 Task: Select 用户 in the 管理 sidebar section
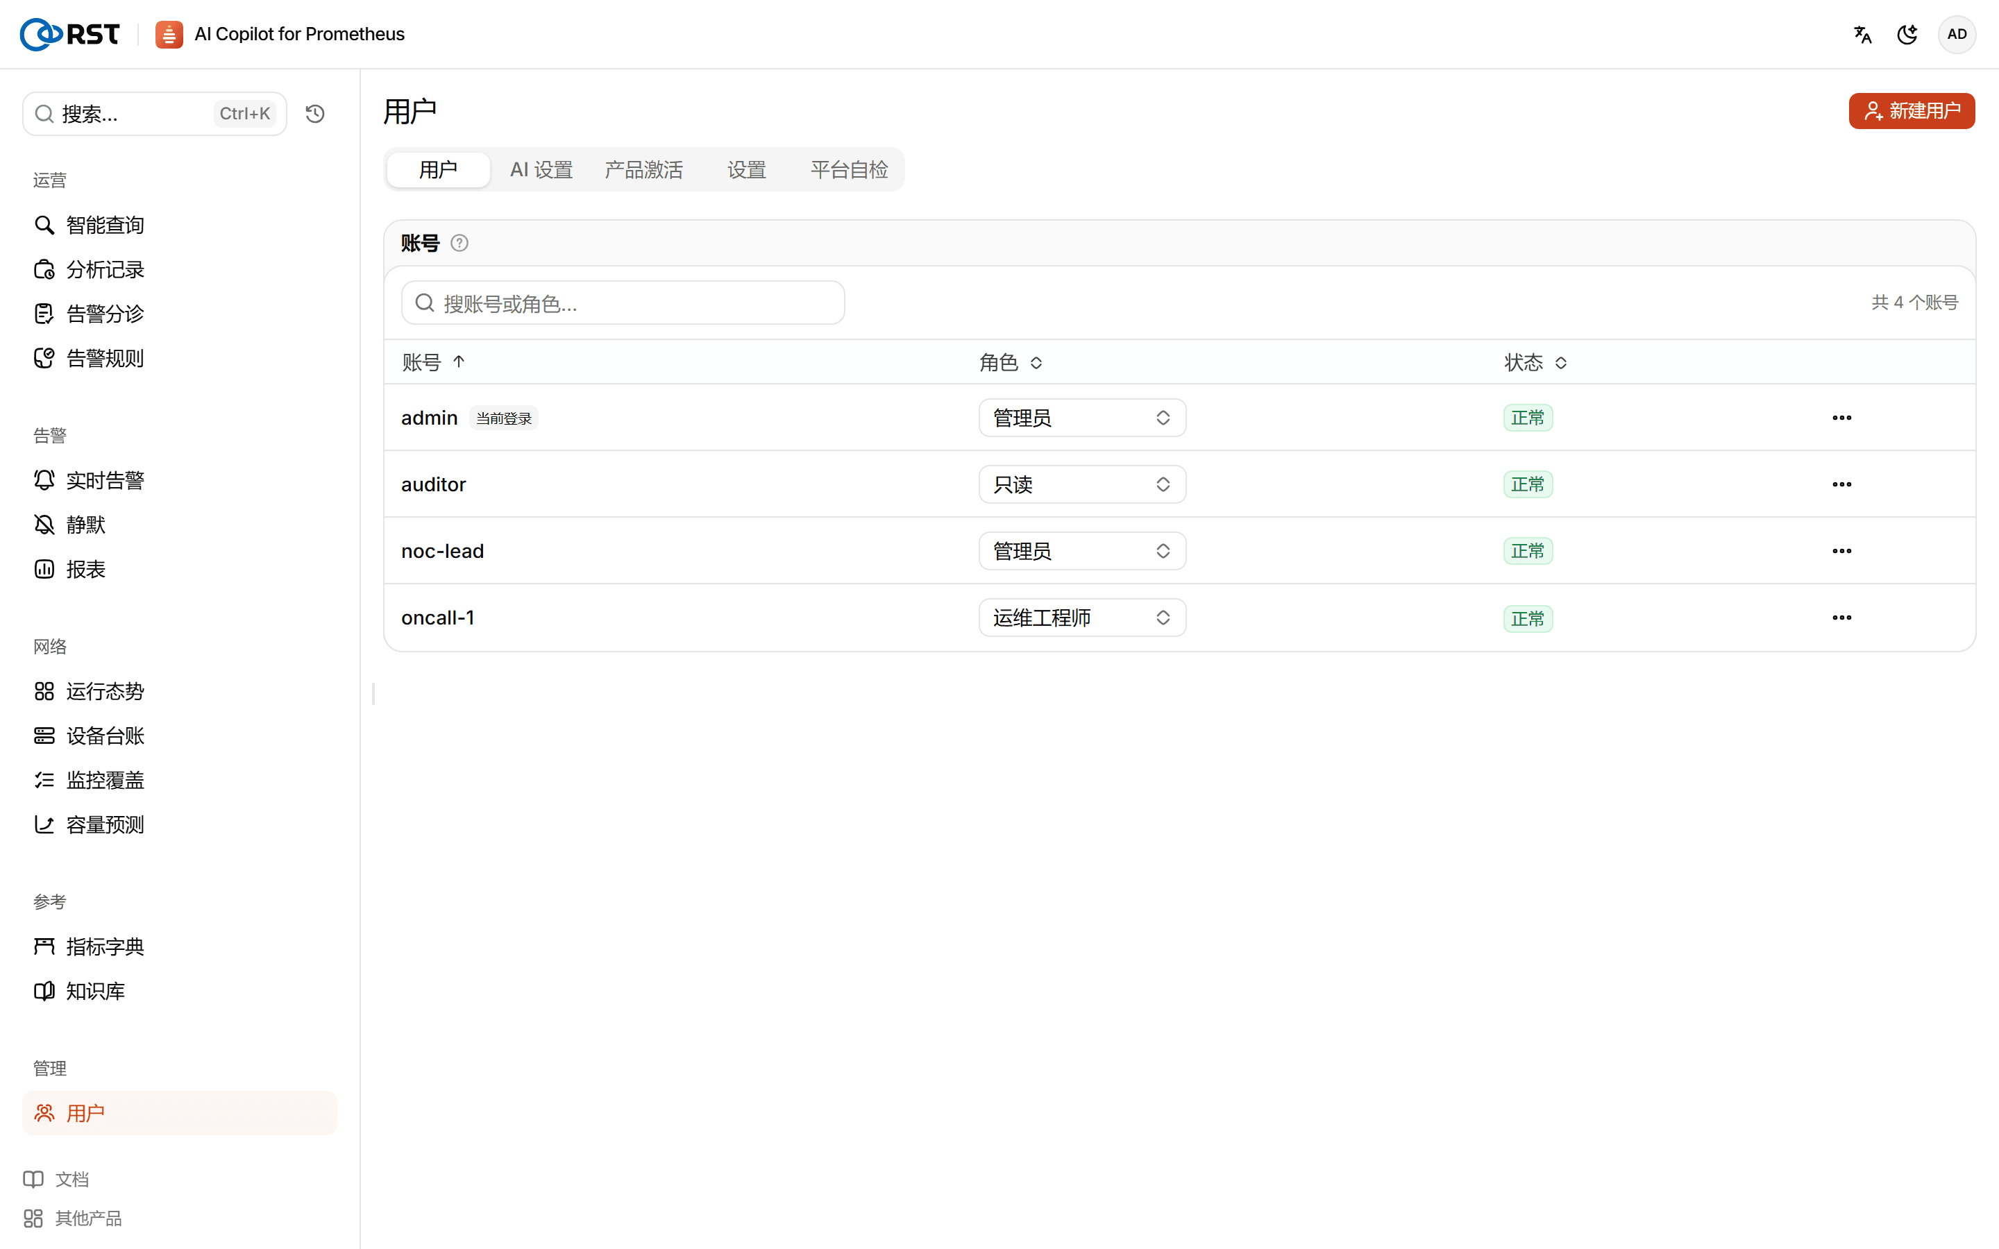(179, 1114)
